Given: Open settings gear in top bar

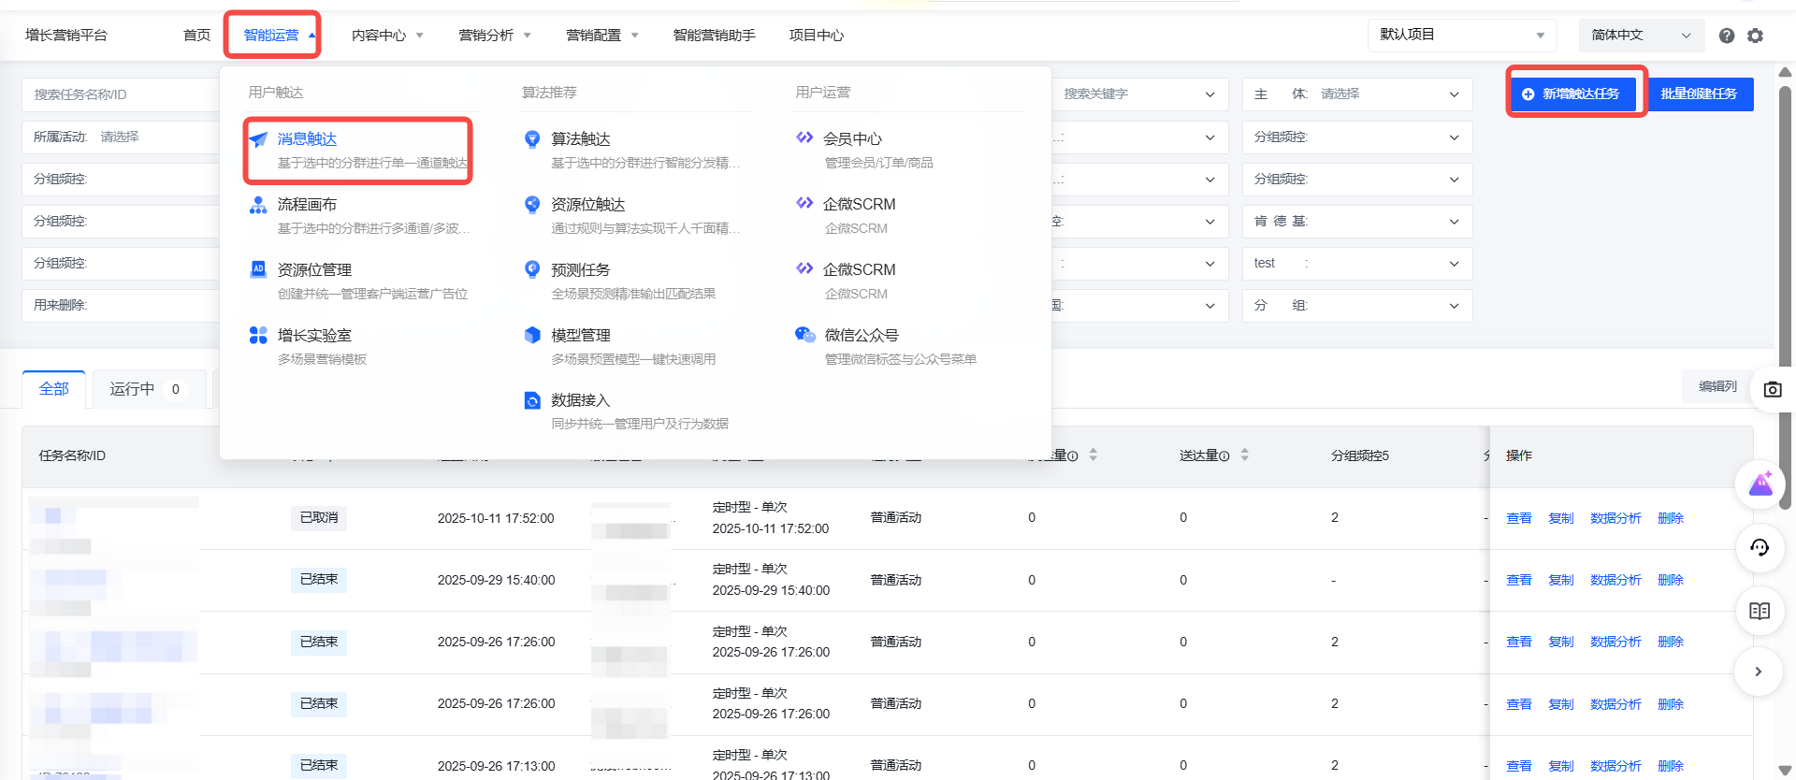Looking at the screenshot, I should click(1755, 36).
